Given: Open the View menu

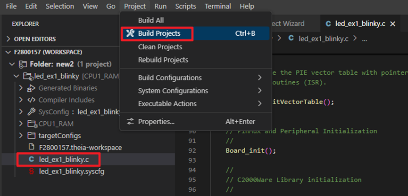Looking at the screenshot, I should [x=90, y=6].
